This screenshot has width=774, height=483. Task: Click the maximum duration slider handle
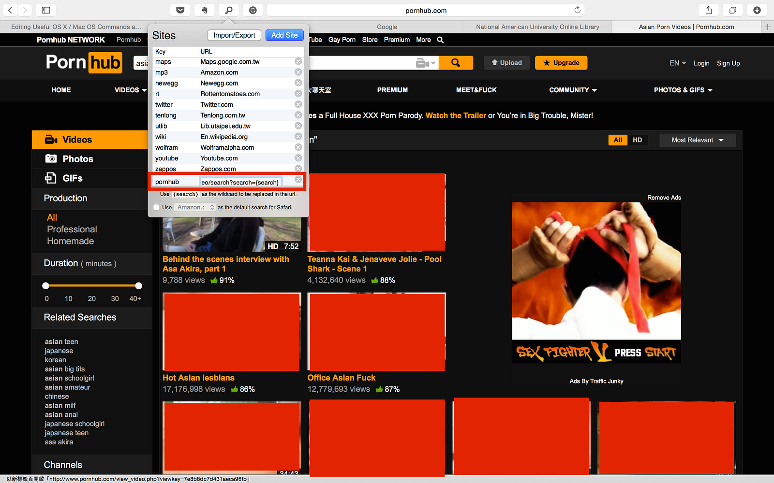[139, 286]
